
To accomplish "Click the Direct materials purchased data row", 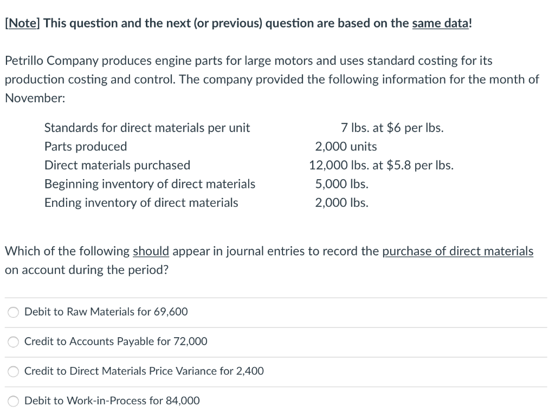I will (117, 165).
